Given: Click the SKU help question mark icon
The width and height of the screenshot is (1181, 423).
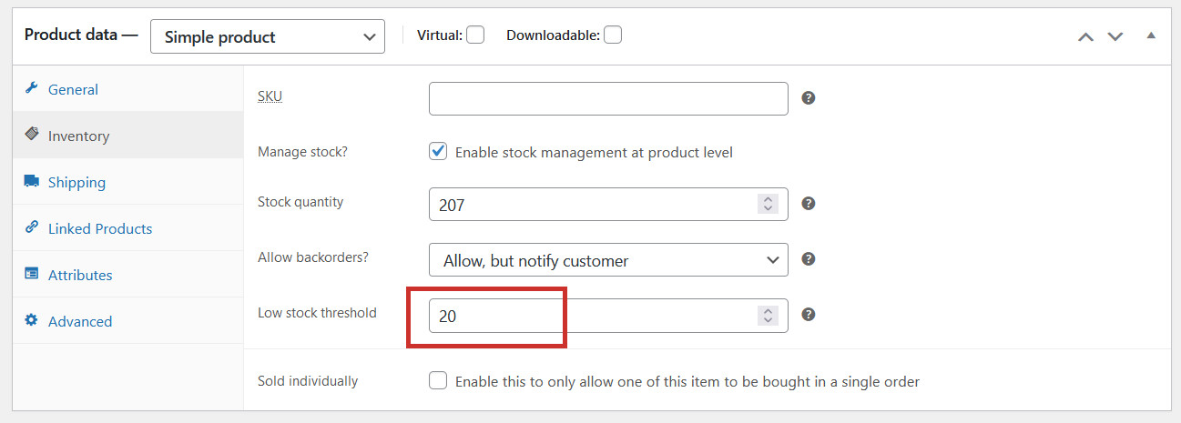Looking at the screenshot, I should point(808,97).
